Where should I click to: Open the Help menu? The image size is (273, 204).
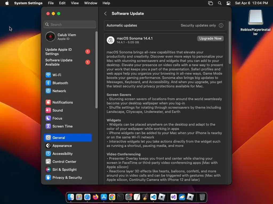[106, 3]
